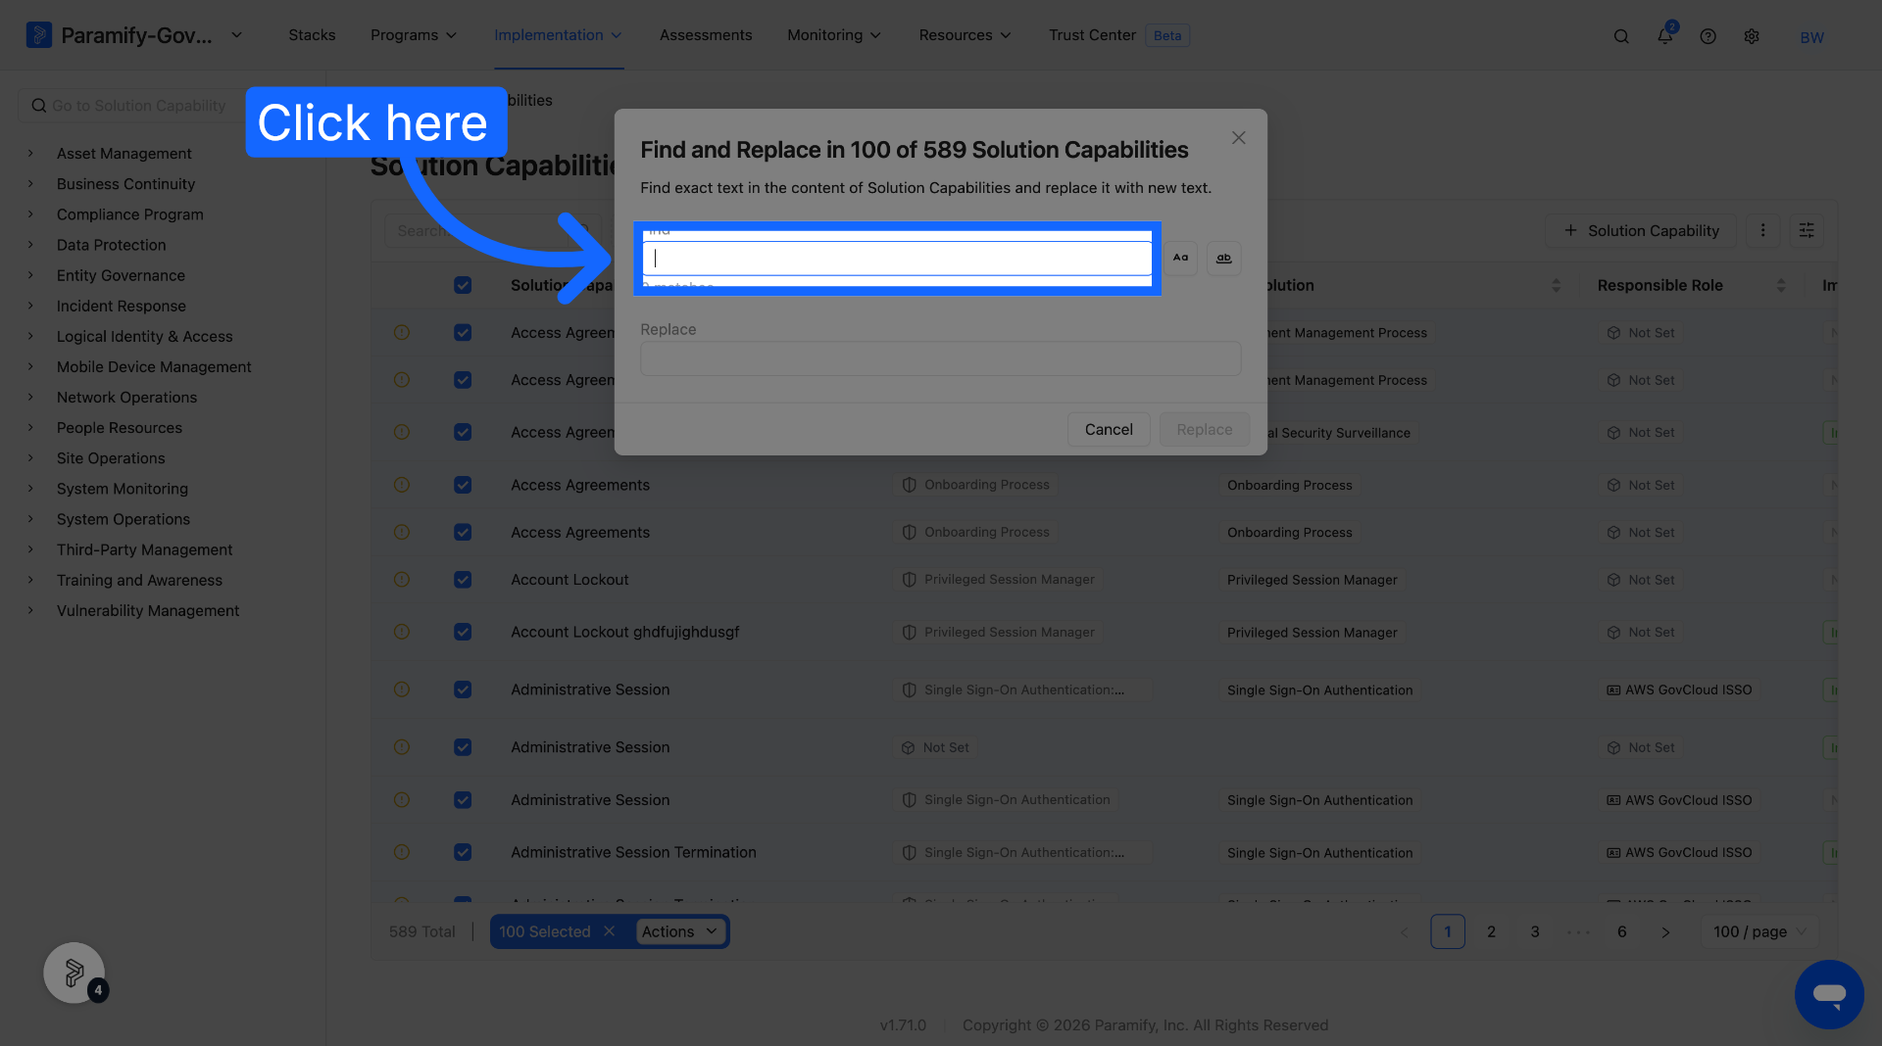Open the Monitoring menu

pyautogui.click(x=834, y=35)
